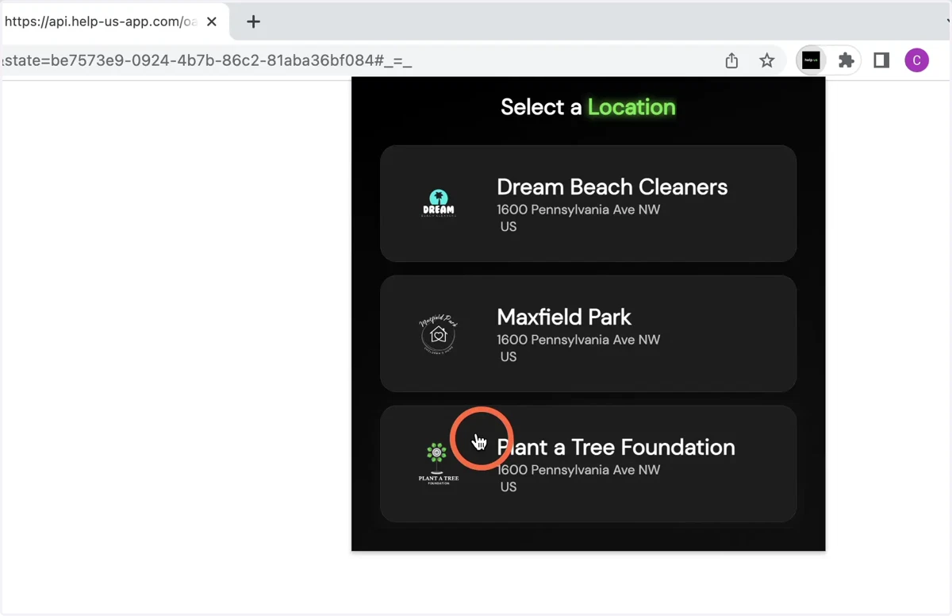Toggle the browser side panel icon
This screenshot has width=952, height=616.
pyautogui.click(x=881, y=60)
